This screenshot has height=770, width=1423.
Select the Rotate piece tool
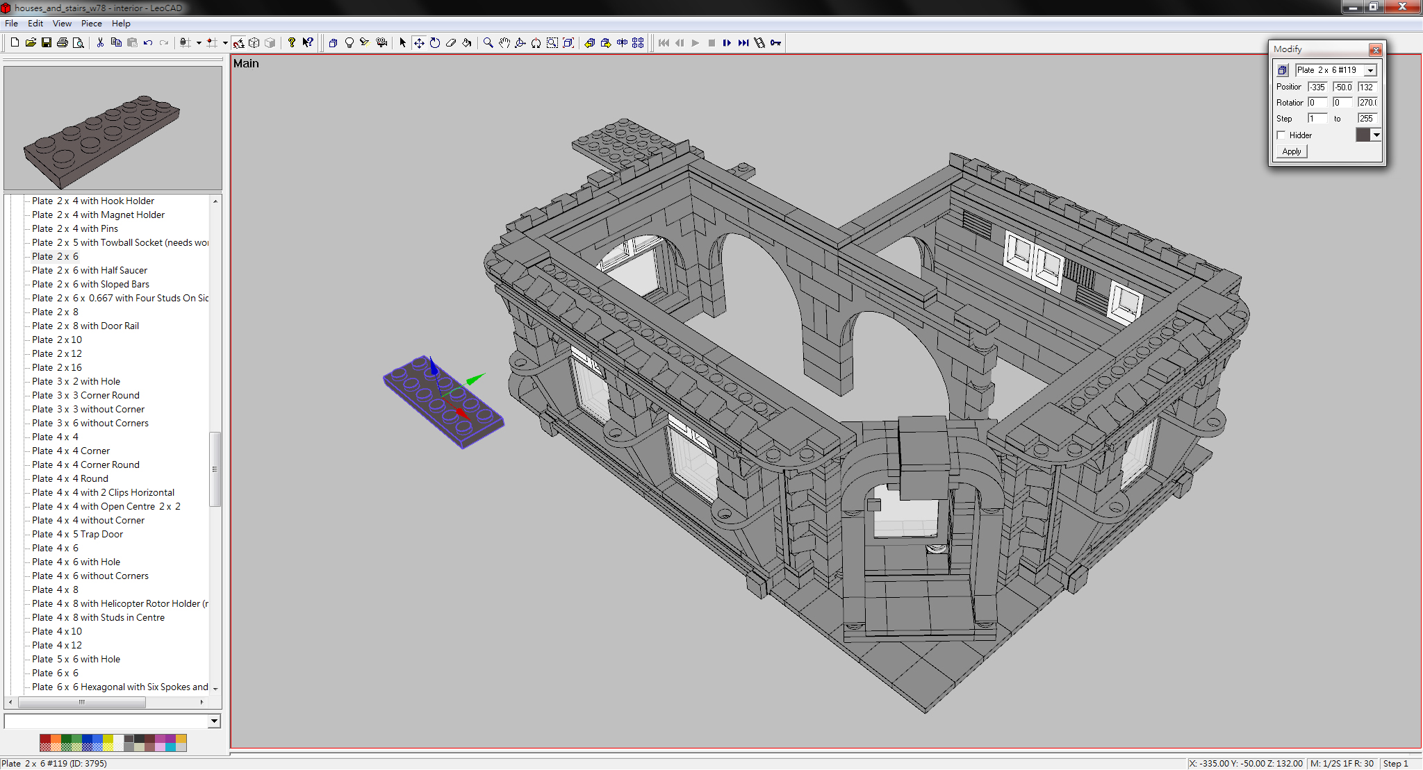pos(435,43)
